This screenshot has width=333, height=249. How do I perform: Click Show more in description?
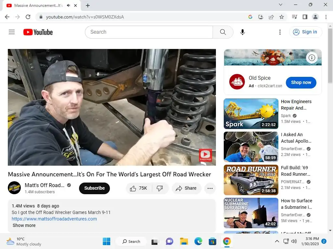24,225
